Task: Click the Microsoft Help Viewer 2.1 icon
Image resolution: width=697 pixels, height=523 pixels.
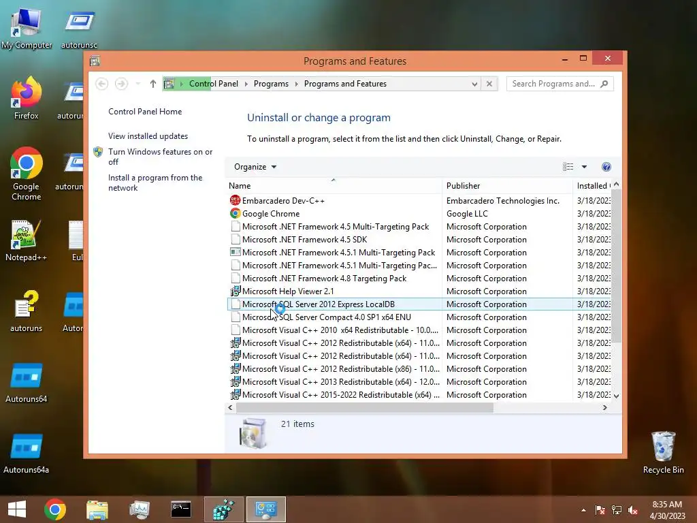Action: [x=235, y=291]
